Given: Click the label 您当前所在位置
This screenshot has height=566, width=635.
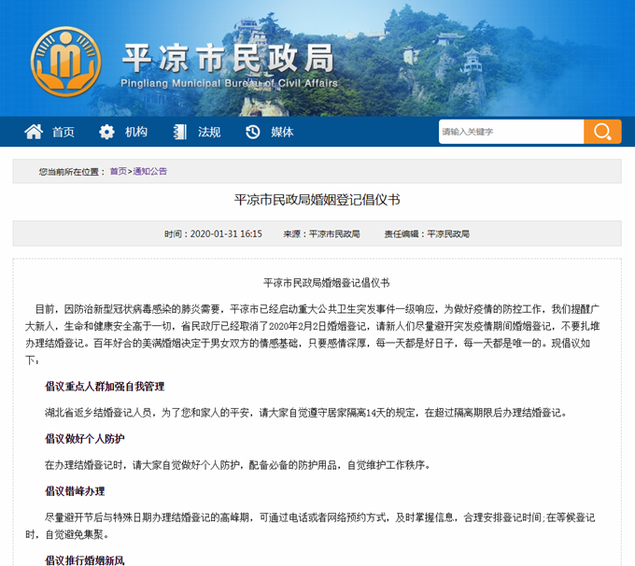Looking at the screenshot, I should pos(72,171).
